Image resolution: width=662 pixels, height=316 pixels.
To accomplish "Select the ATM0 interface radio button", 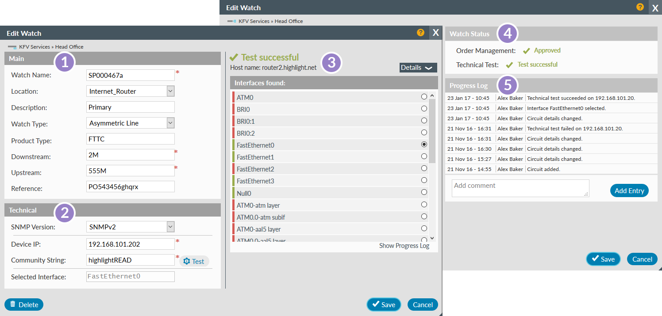I will coord(424,97).
